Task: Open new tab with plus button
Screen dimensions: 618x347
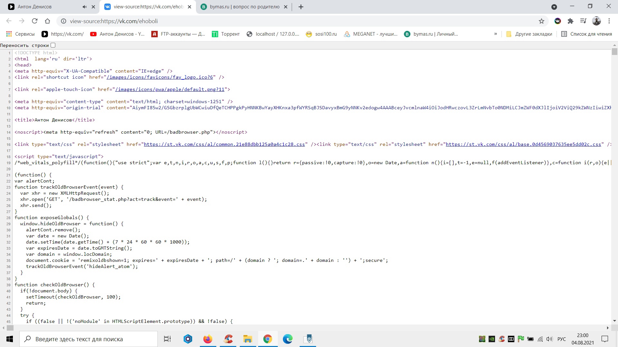Action: (301, 7)
